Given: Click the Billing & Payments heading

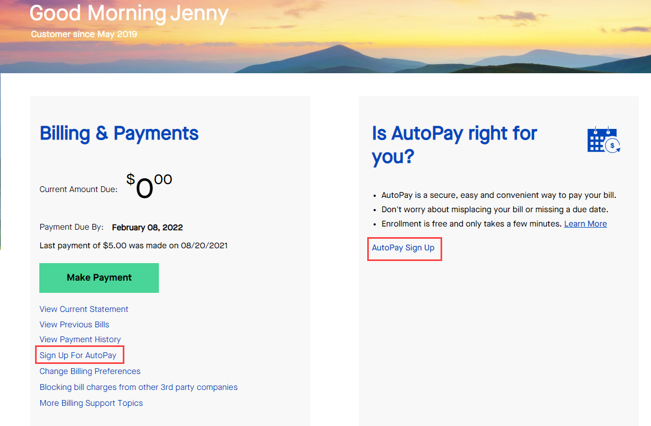Looking at the screenshot, I should [119, 133].
